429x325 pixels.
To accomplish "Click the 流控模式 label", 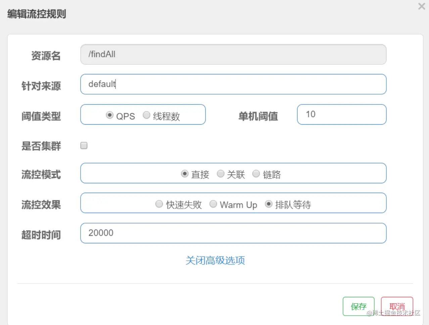I will pyautogui.click(x=41, y=175).
